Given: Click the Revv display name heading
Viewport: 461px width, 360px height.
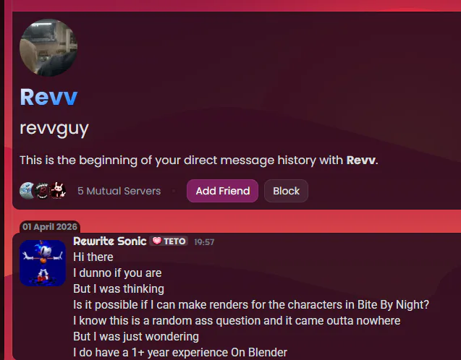Looking at the screenshot, I should point(48,97).
